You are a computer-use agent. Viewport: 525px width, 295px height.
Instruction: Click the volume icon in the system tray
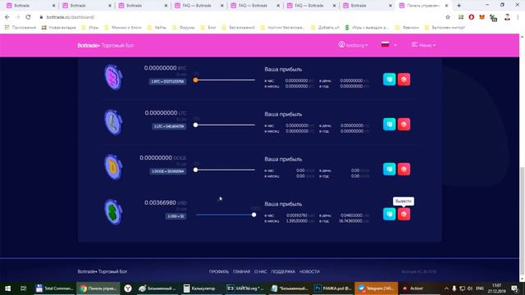pos(470,288)
